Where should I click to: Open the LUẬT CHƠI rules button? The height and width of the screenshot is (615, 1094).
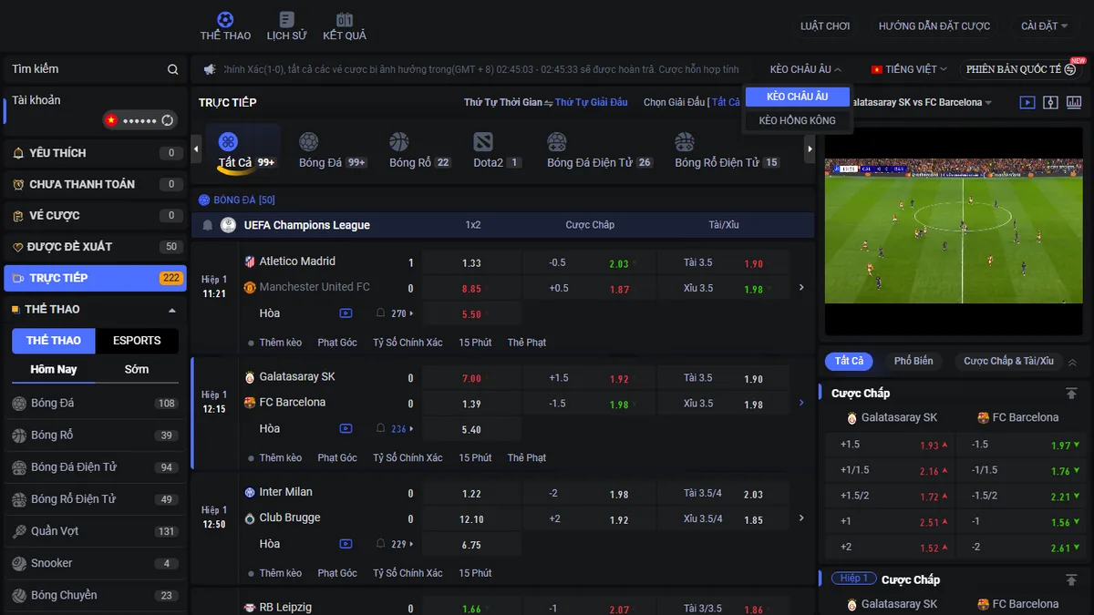(x=825, y=26)
